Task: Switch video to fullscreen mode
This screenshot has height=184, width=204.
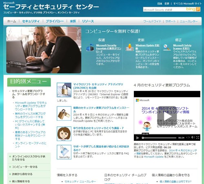Action: point(198,137)
